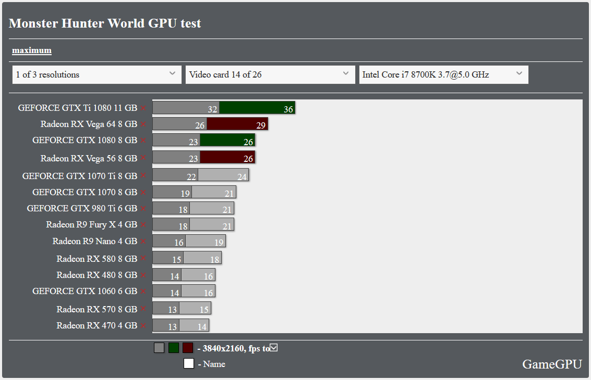This screenshot has height=380, width=591.
Task: Click 'Radeon R9 Fury X 4 GB' label
Action: [x=92, y=224]
